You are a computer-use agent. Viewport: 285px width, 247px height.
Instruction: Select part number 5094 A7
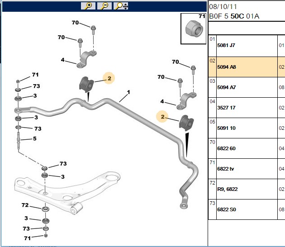(227, 87)
